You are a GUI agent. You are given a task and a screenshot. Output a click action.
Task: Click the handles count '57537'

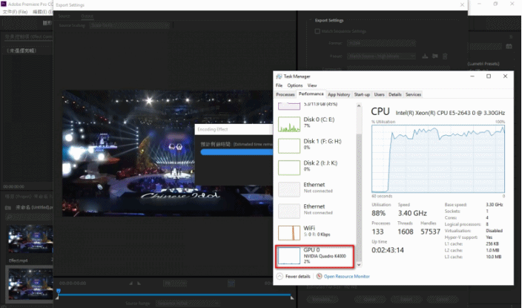[x=431, y=232]
